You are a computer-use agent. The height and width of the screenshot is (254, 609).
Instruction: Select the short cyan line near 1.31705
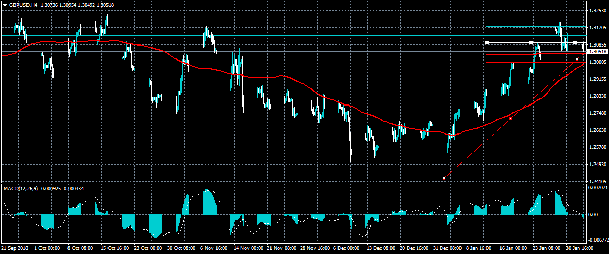(519, 26)
